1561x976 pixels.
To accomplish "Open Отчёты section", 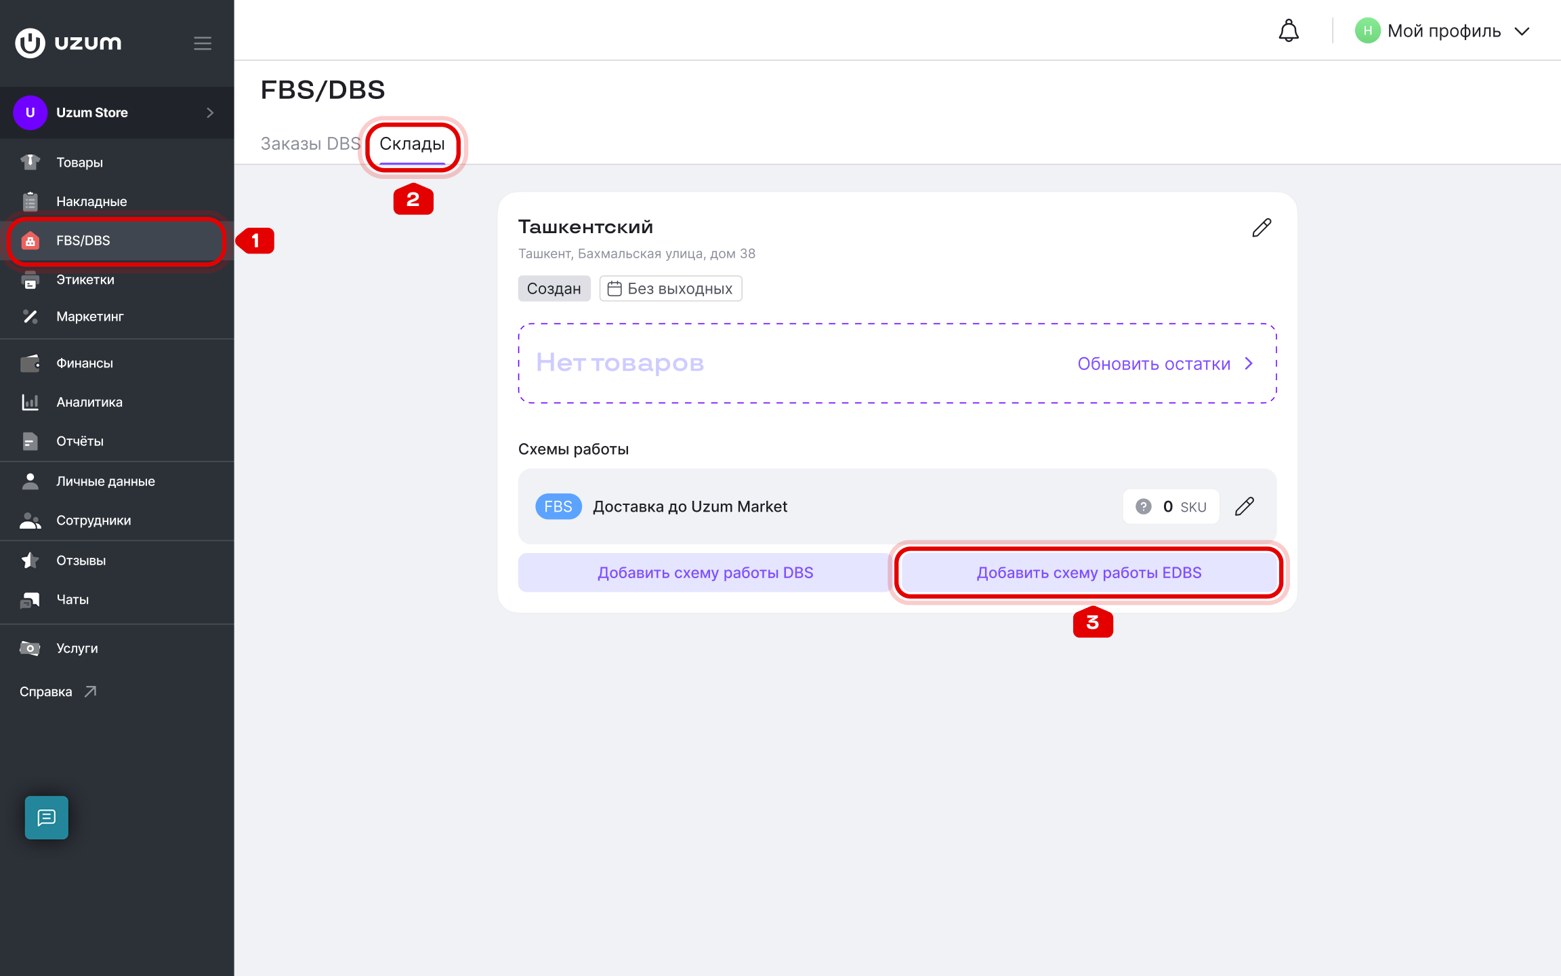I will pos(117,441).
